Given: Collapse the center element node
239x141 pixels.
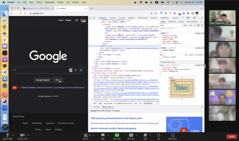Looking at the screenshot, I should pos(103,24).
